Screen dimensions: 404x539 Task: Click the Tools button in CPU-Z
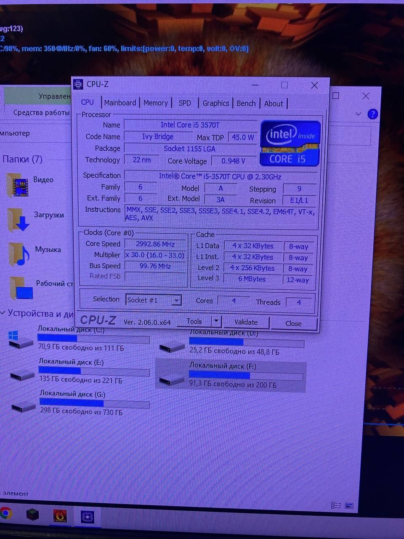(194, 321)
